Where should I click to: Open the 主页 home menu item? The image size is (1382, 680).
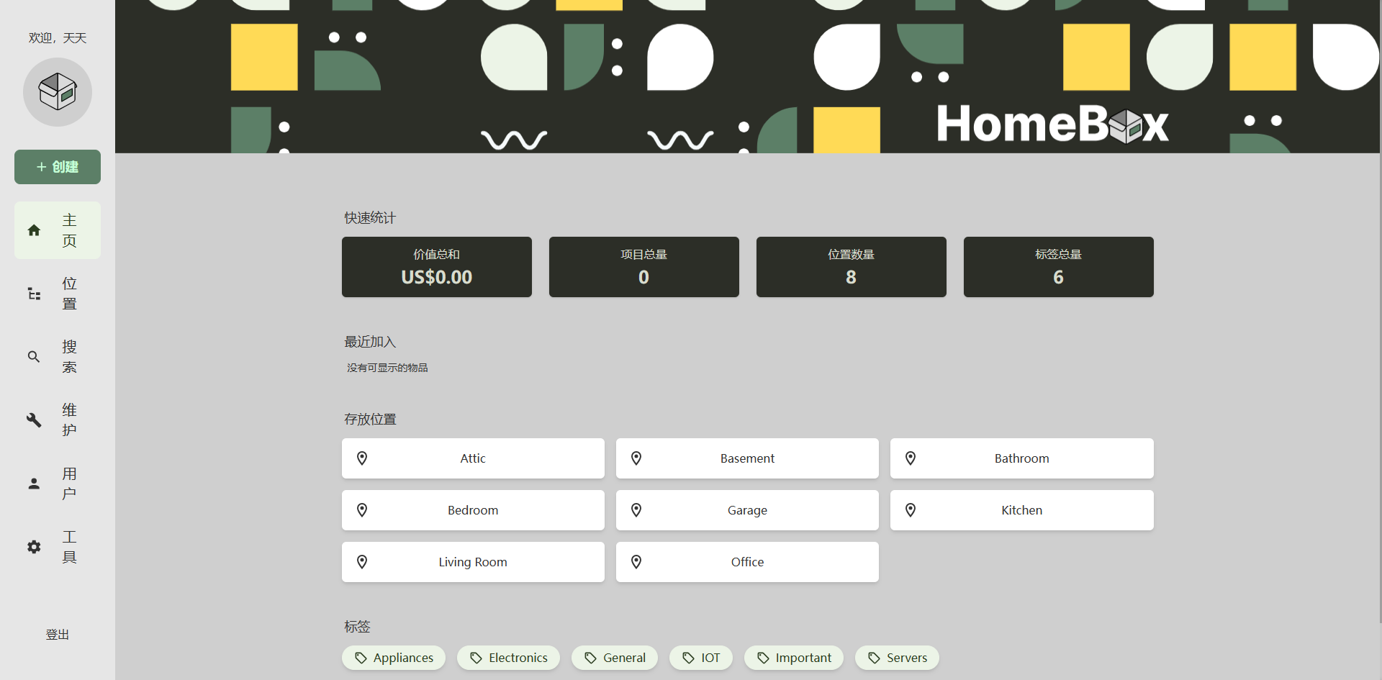(58, 230)
